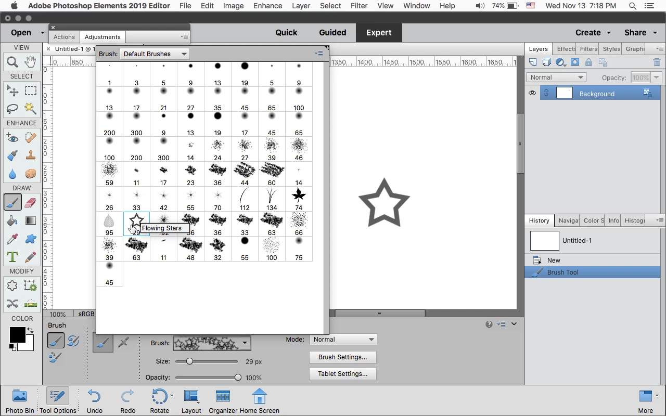Select the Type tool

(12, 257)
